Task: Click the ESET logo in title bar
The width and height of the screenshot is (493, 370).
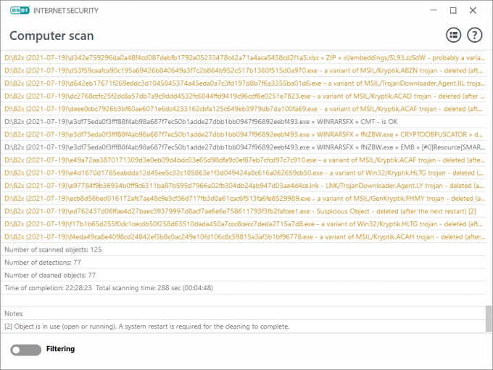Action: tap(20, 10)
